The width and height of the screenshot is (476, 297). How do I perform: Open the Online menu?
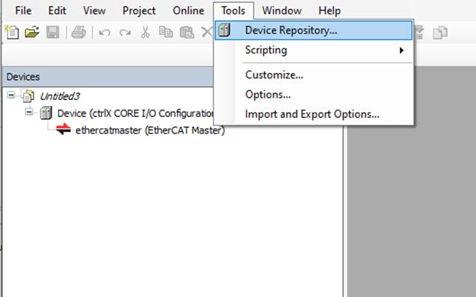point(188,10)
